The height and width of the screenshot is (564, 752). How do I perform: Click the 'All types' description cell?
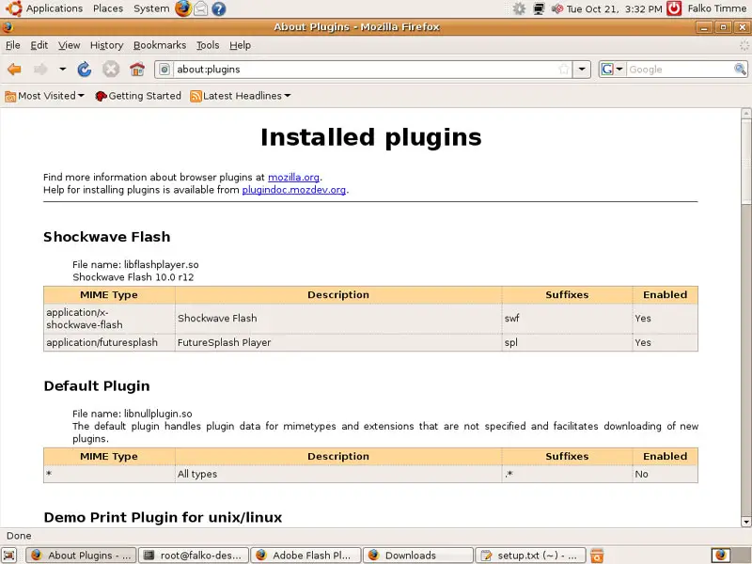(x=338, y=474)
